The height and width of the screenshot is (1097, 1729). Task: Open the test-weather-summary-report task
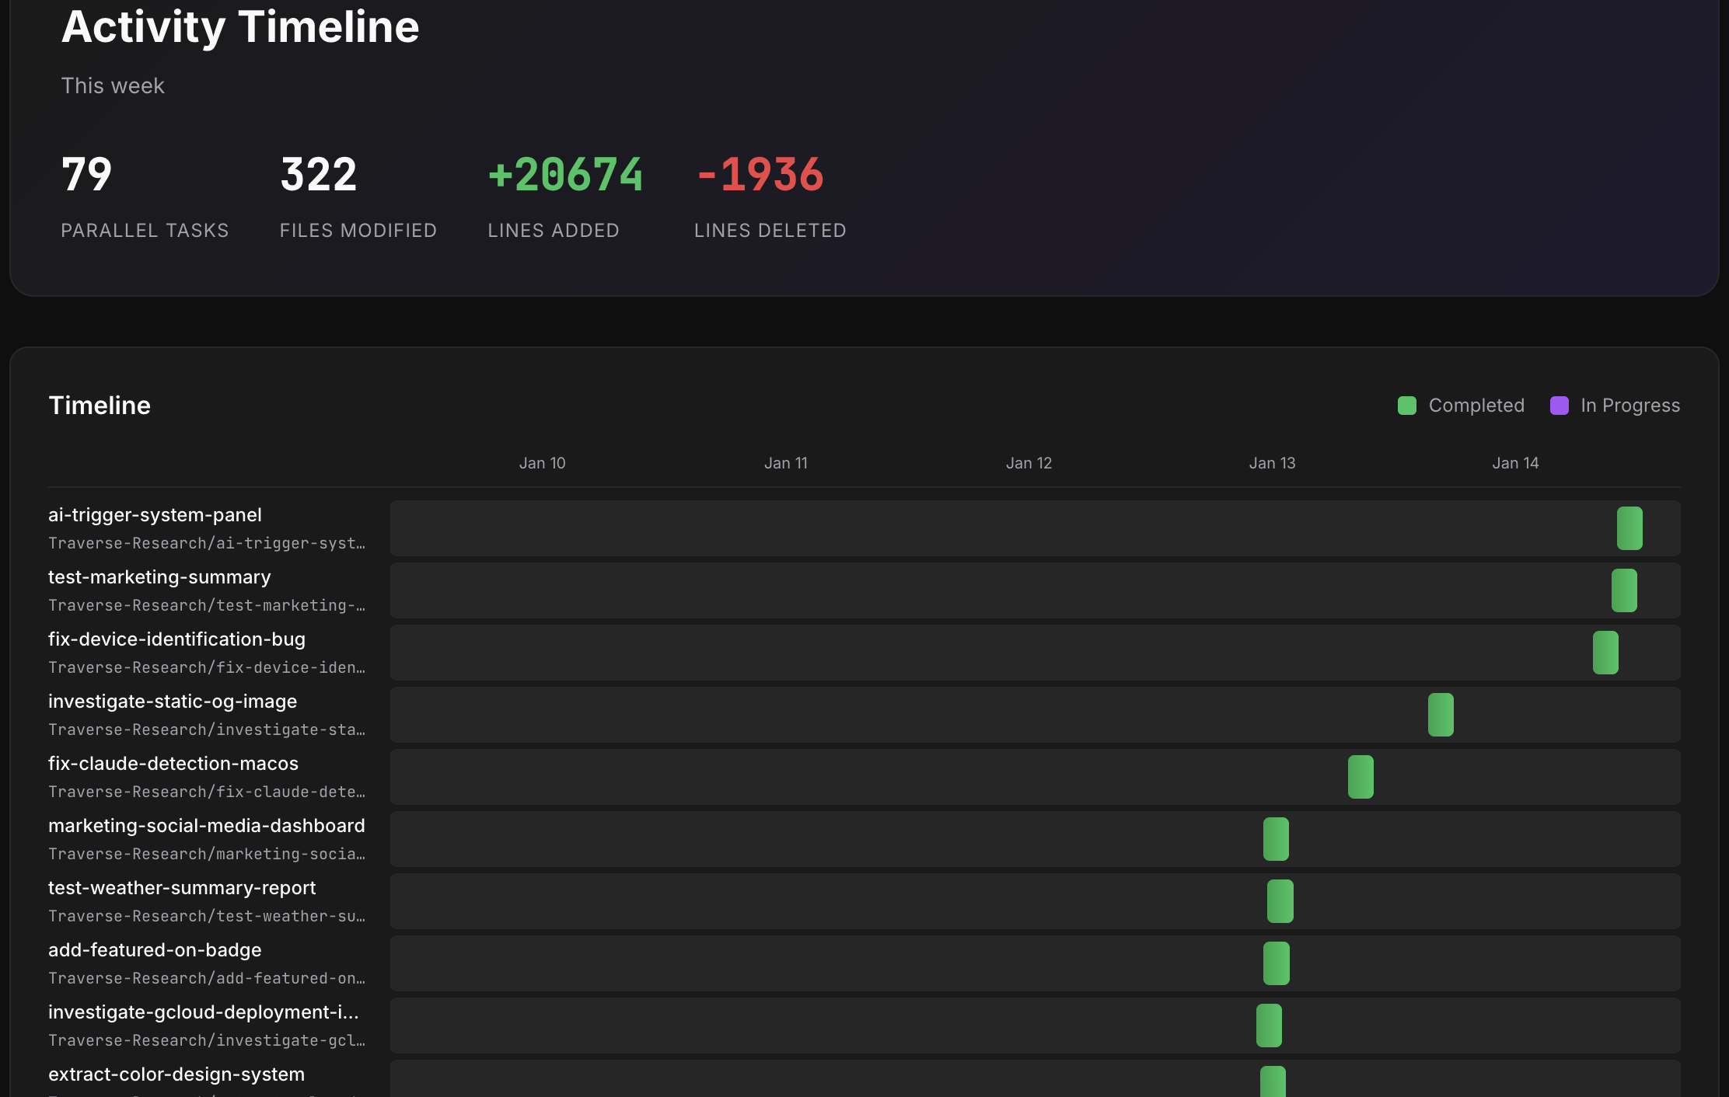point(182,887)
